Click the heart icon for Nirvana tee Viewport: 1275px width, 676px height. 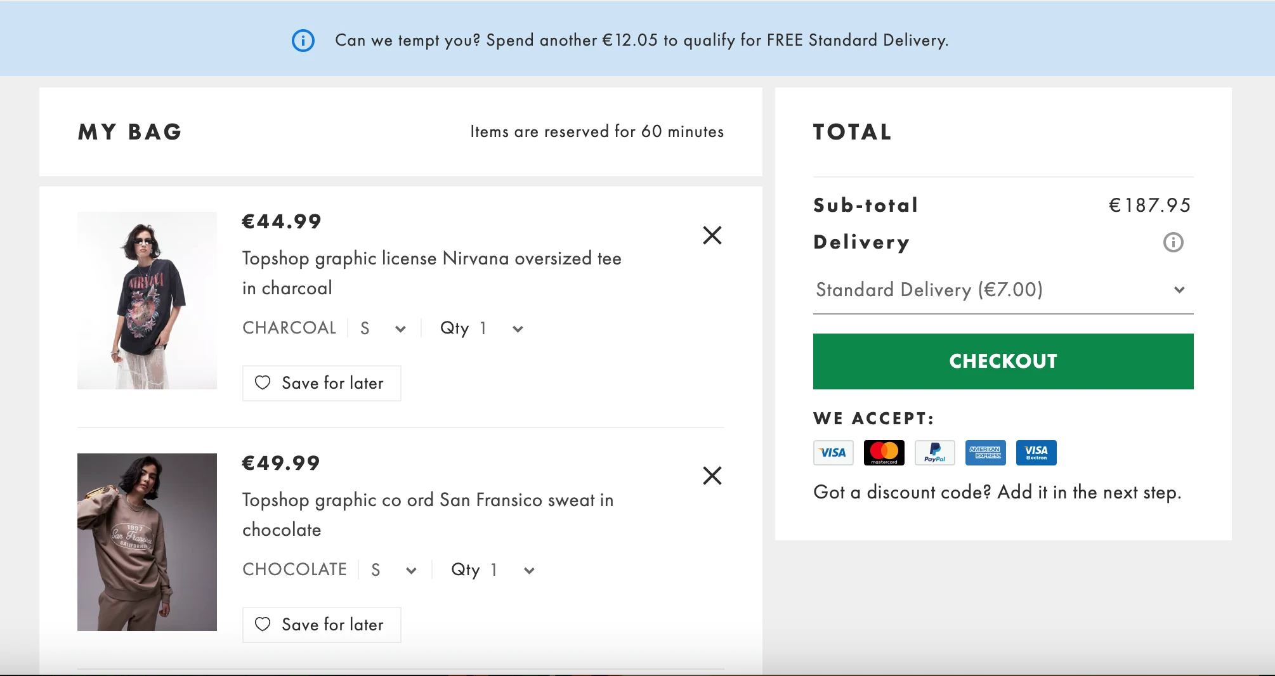tap(263, 382)
